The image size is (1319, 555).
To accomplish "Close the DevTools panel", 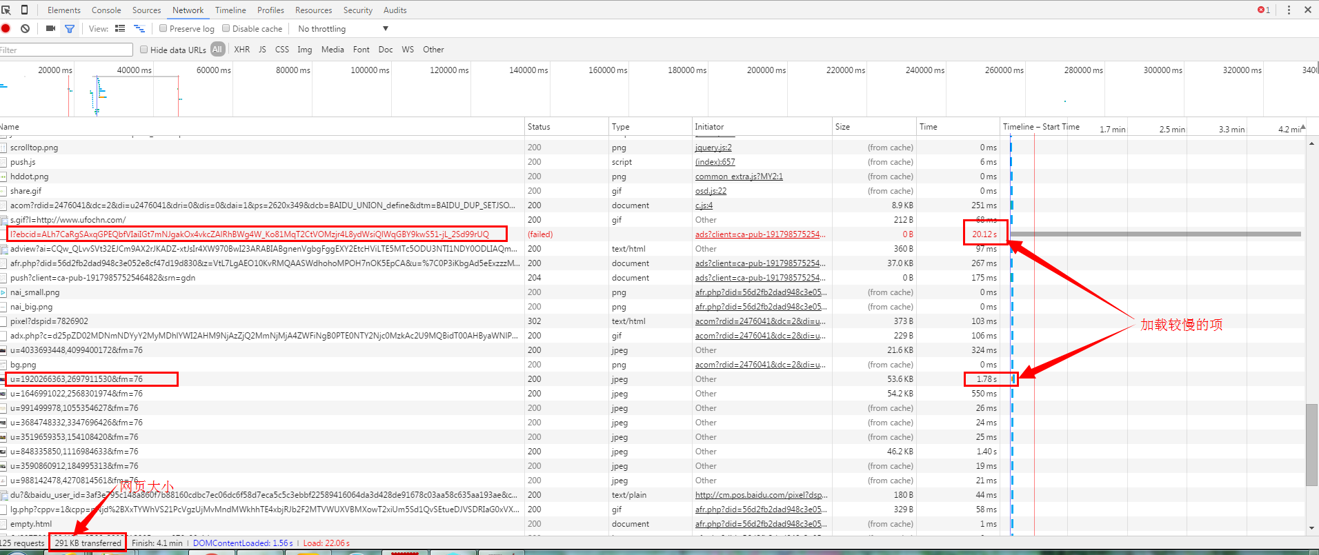I will 1307,10.
